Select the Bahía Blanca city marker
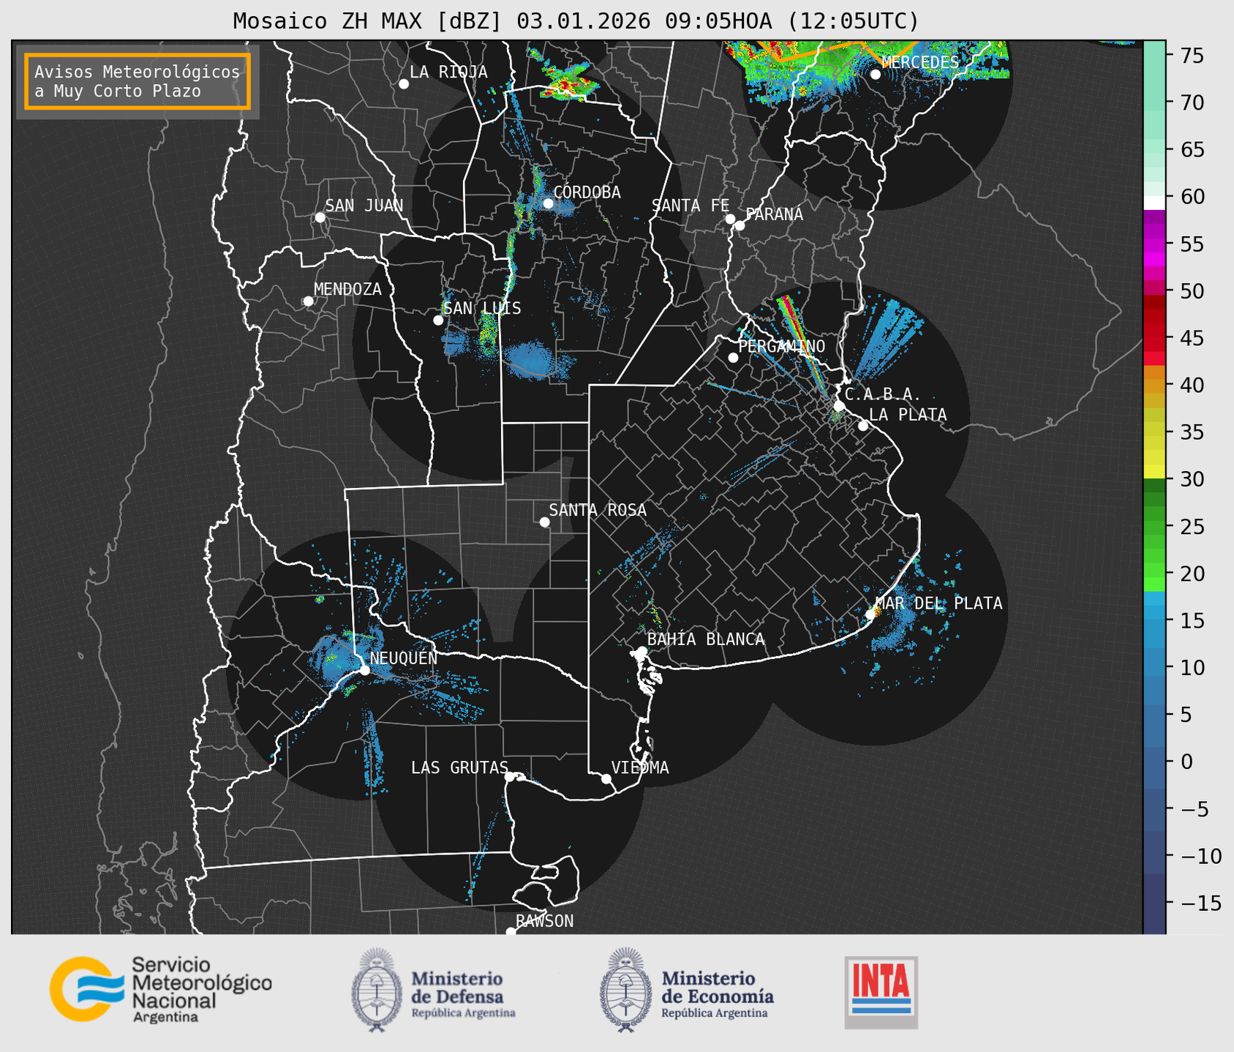The image size is (1234, 1052). pos(642,650)
